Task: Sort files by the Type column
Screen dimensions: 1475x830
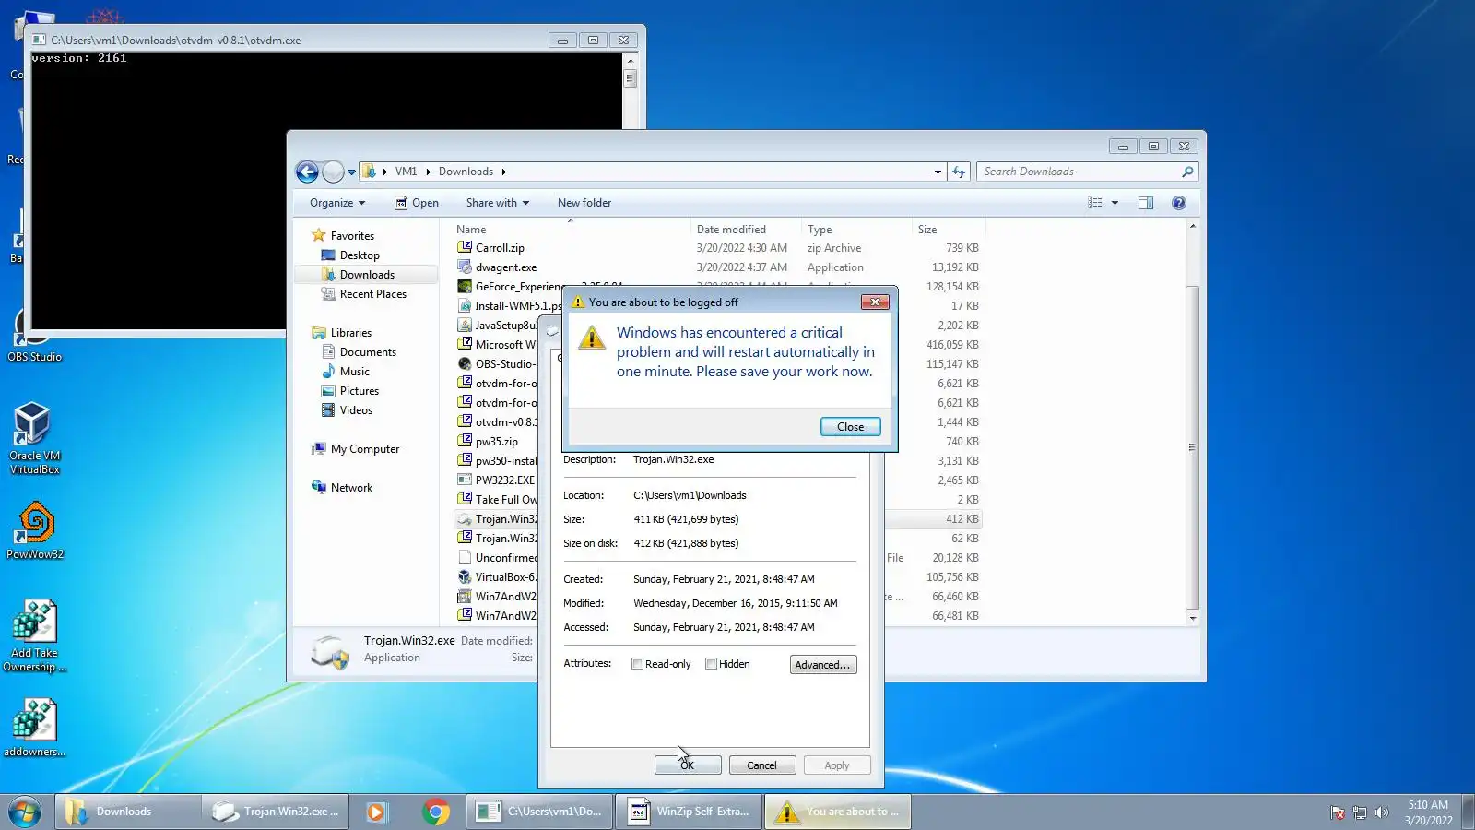Action: coord(856,230)
